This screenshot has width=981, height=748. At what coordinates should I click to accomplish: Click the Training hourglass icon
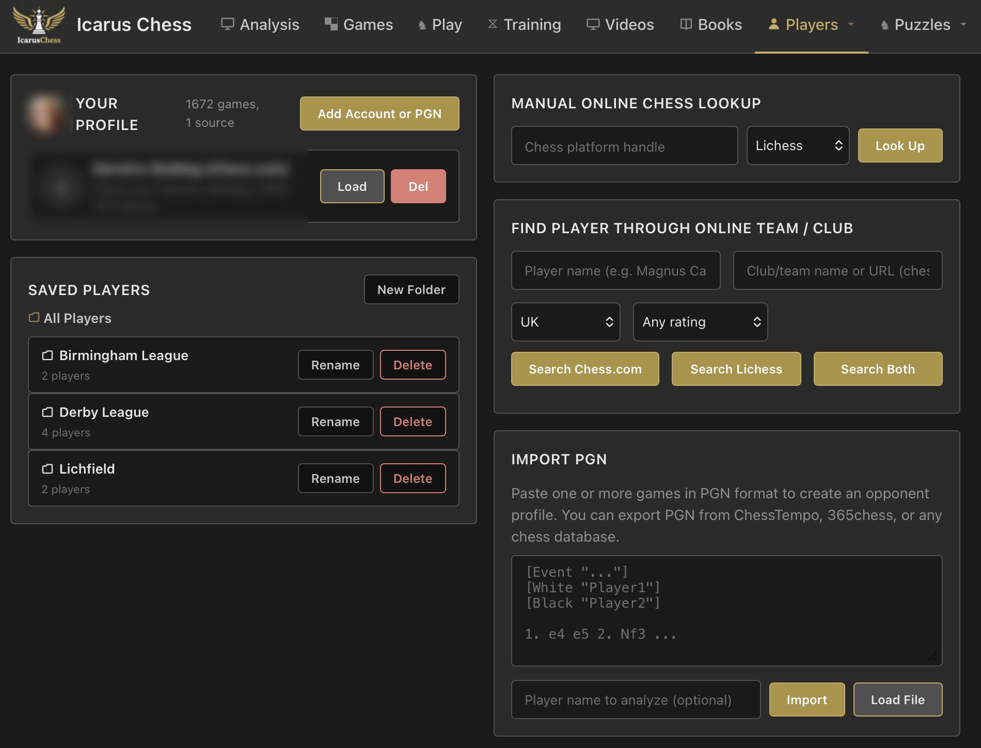(493, 24)
